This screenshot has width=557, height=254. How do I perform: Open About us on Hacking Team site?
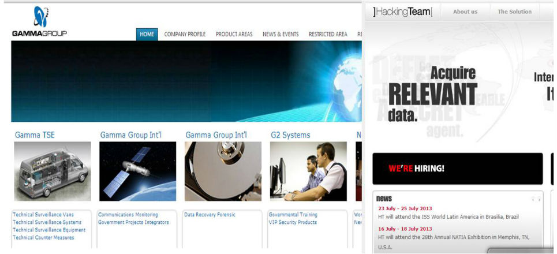click(x=465, y=12)
